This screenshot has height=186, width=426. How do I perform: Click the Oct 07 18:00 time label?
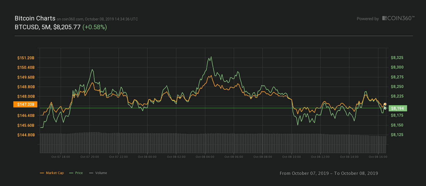point(61,157)
